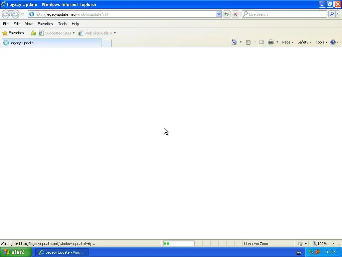342x257 pixels.
Task: Add to Favorites Bar star-arrow icon
Action: click(33, 33)
